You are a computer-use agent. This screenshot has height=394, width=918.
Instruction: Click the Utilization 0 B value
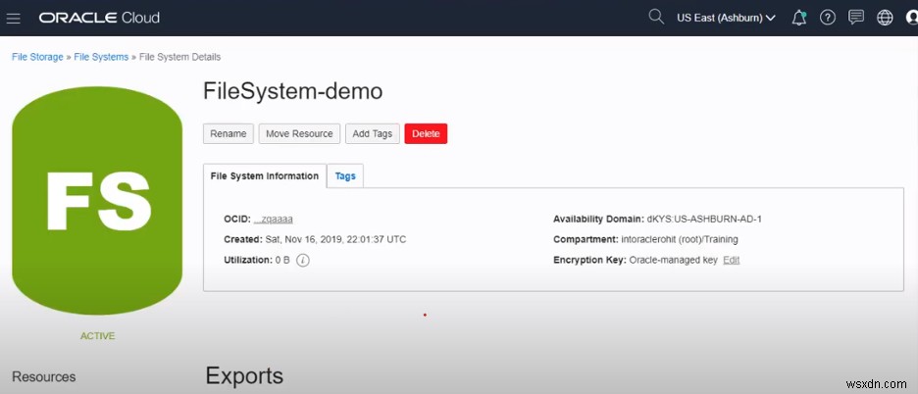click(282, 260)
